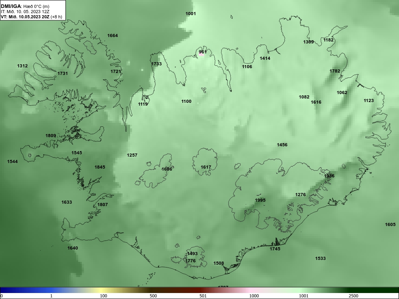Click the 1309 value label

[x=308, y=42]
